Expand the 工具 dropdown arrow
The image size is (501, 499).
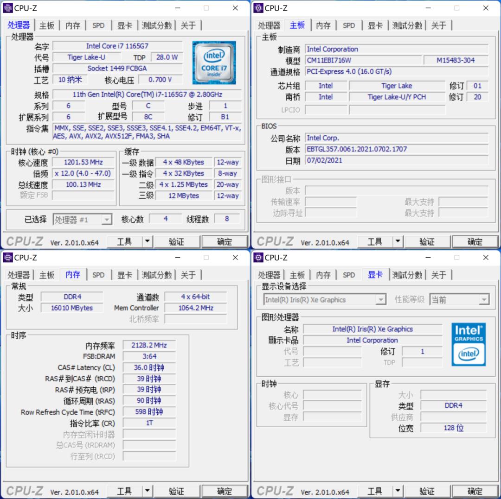[147, 241]
